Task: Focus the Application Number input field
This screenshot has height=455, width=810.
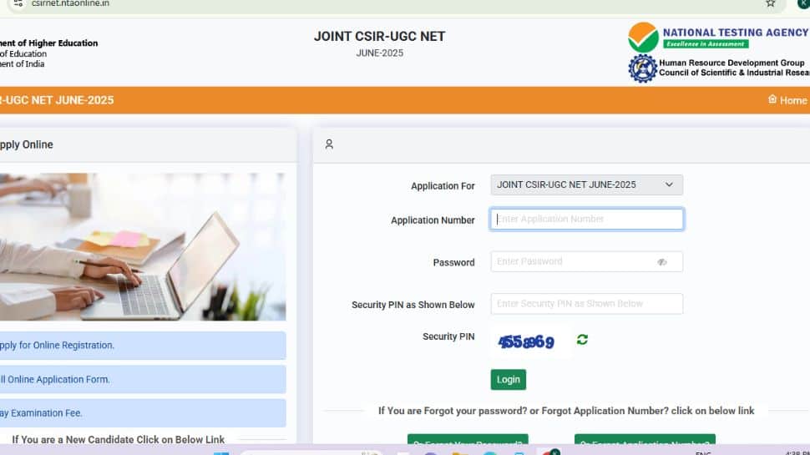Action: pos(586,219)
